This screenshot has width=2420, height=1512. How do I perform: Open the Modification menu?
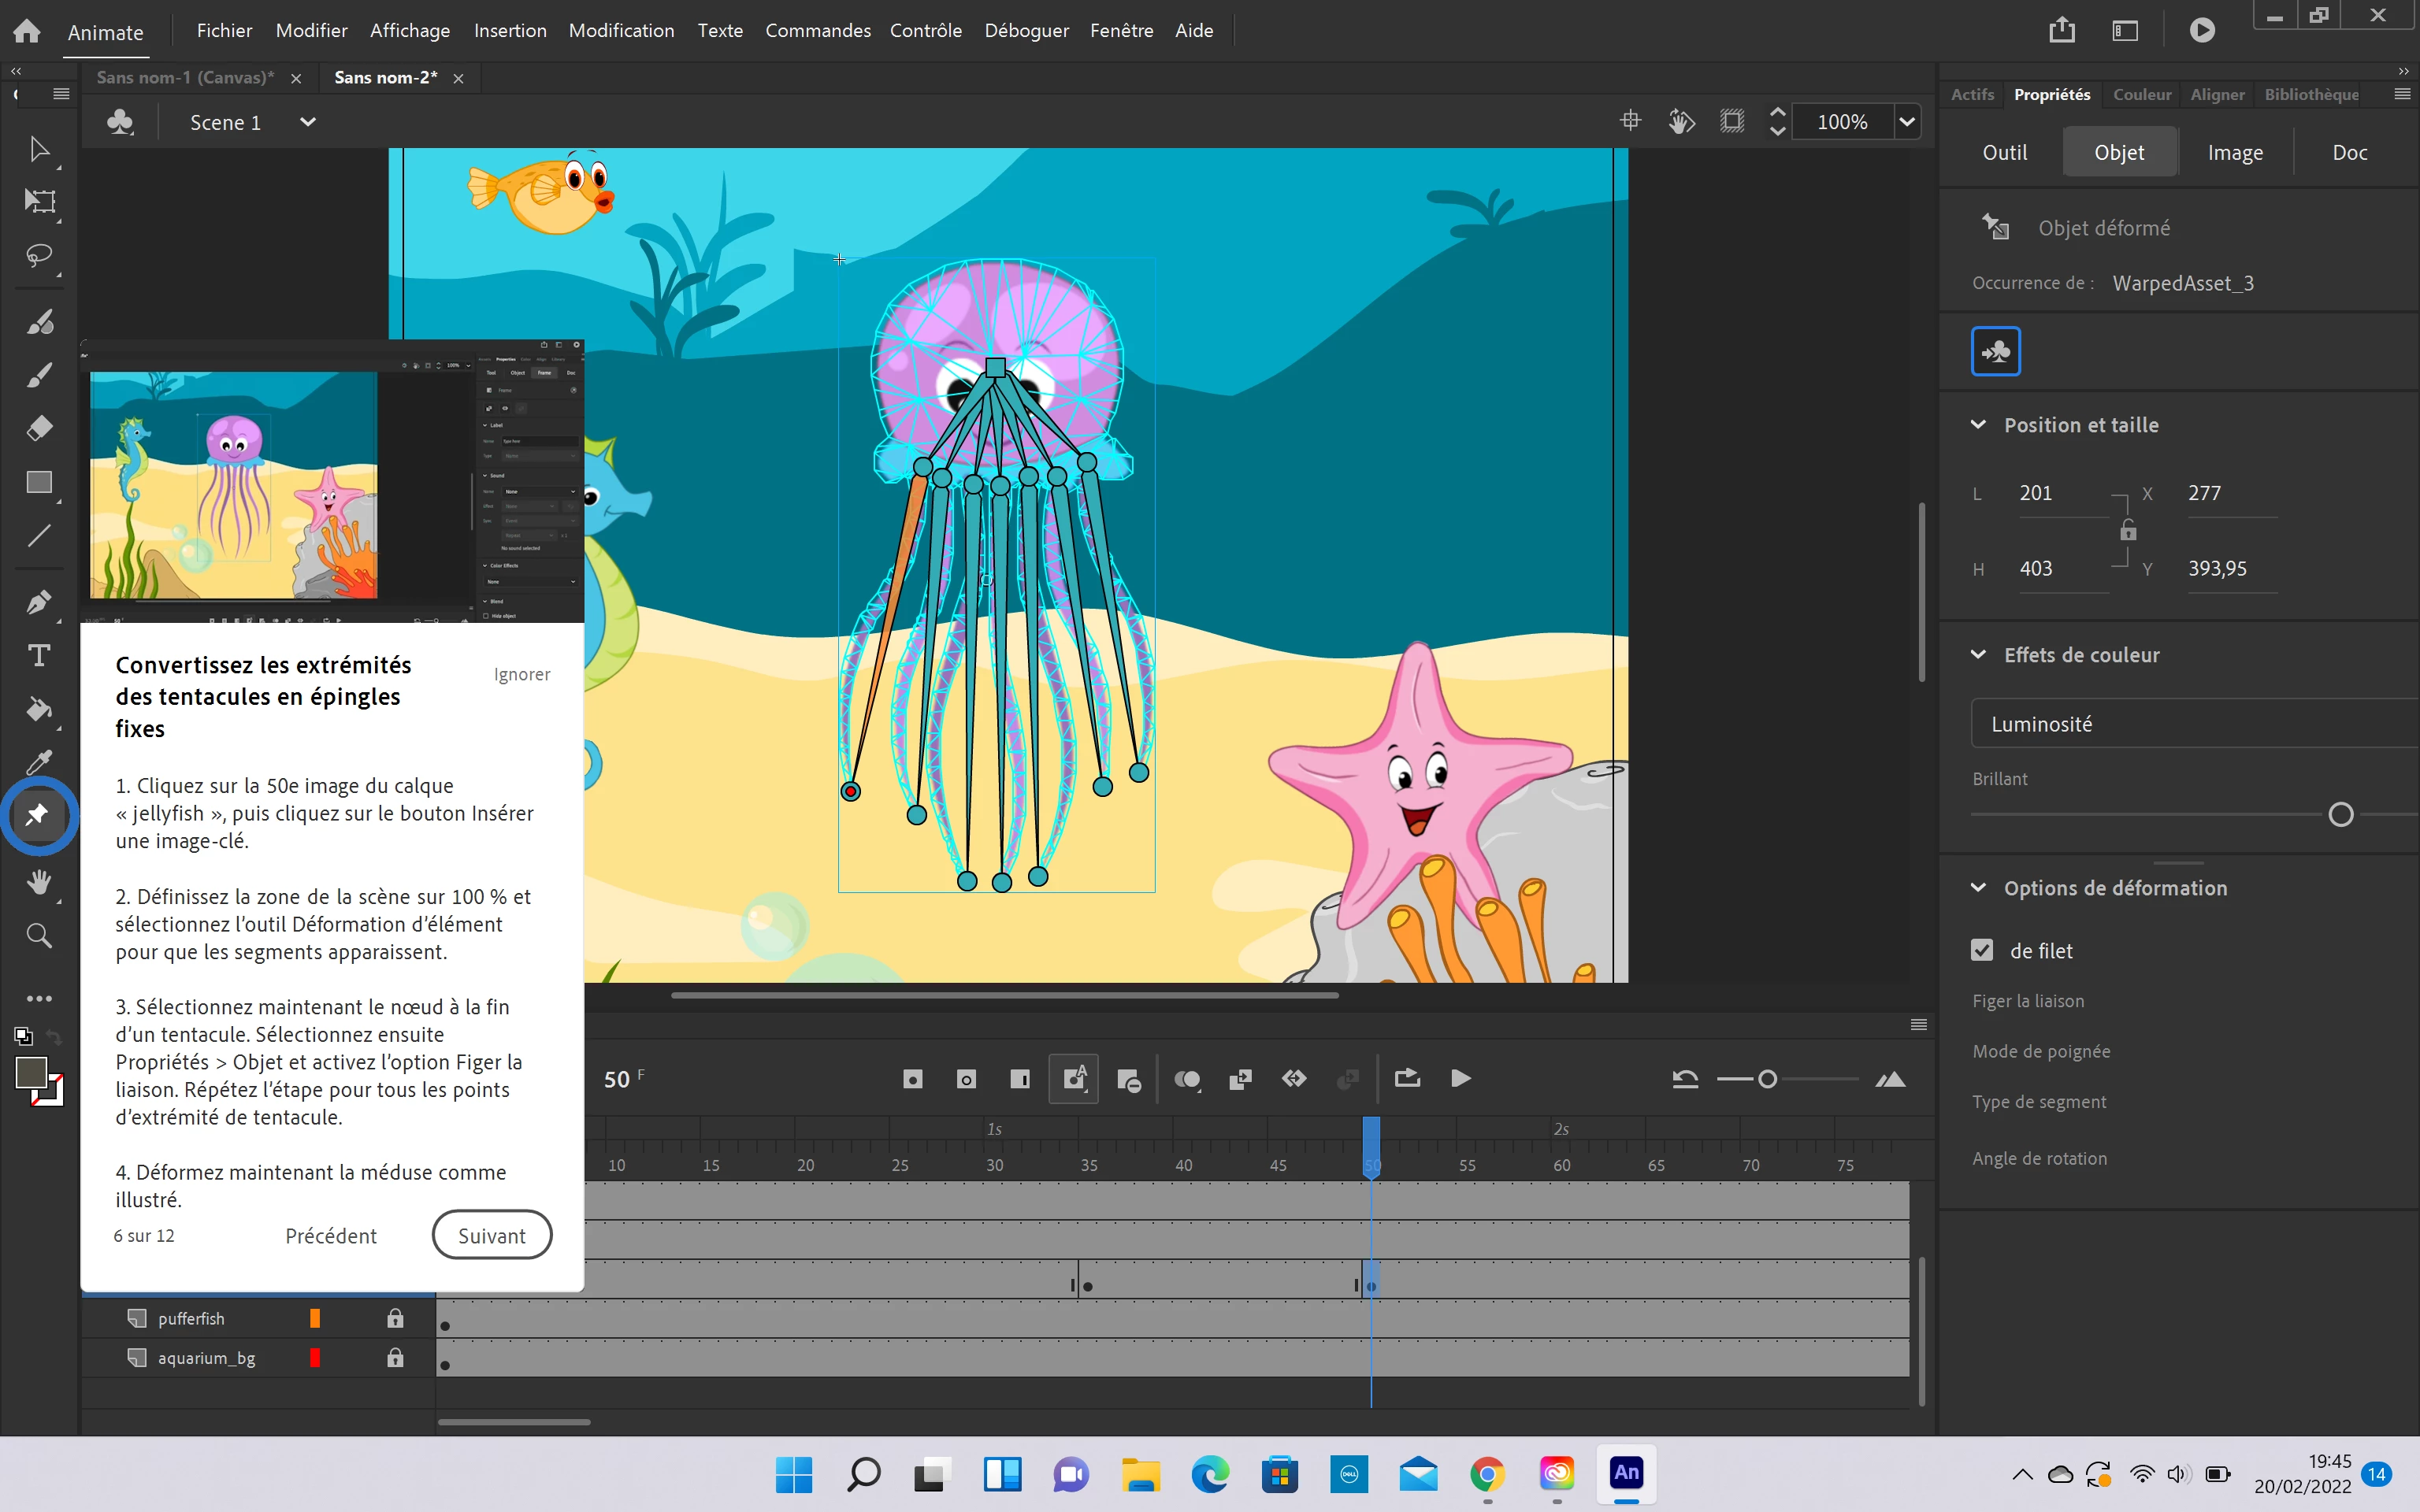point(621,30)
